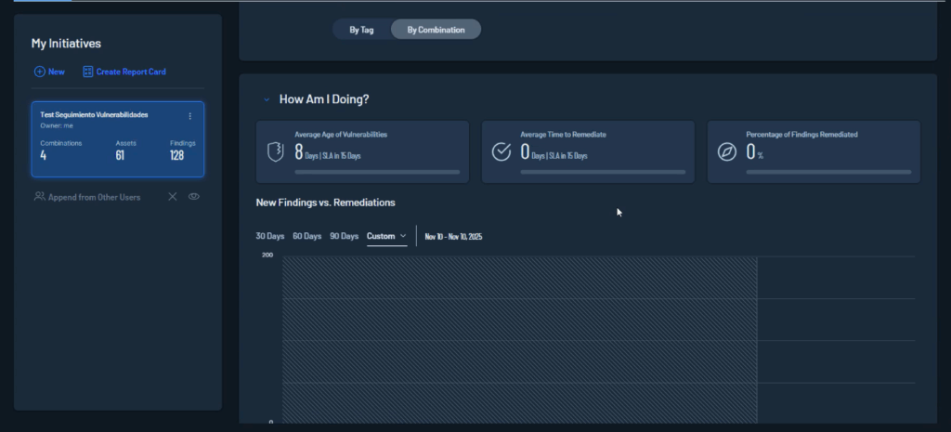Click the progress bar under Average Age of Vulnerabilities
This screenshot has height=432, width=951.
tap(377, 172)
